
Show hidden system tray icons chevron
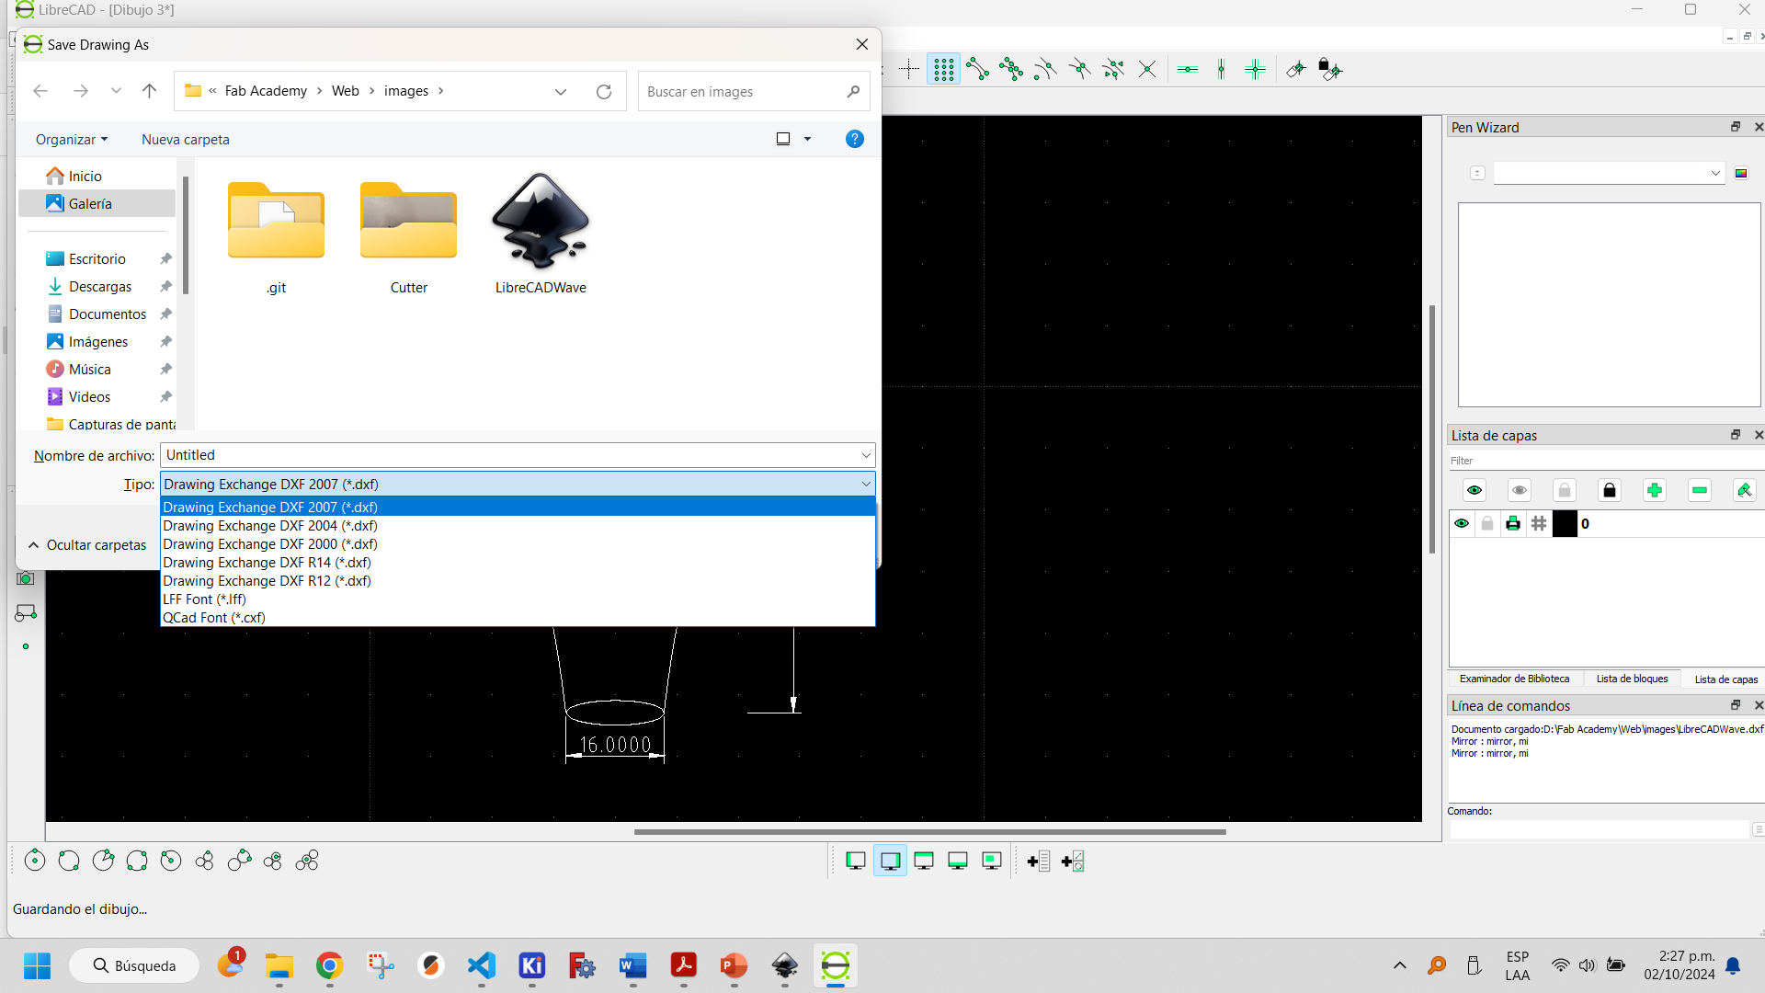pyautogui.click(x=1400, y=965)
